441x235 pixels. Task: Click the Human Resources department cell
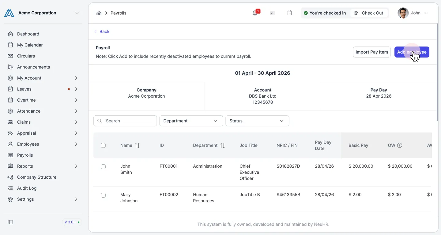pyautogui.click(x=204, y=198)
